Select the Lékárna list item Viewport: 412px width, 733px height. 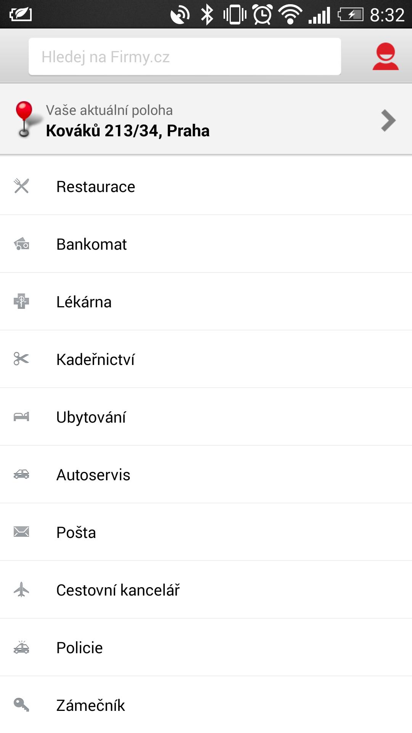(x=84, y=302)
